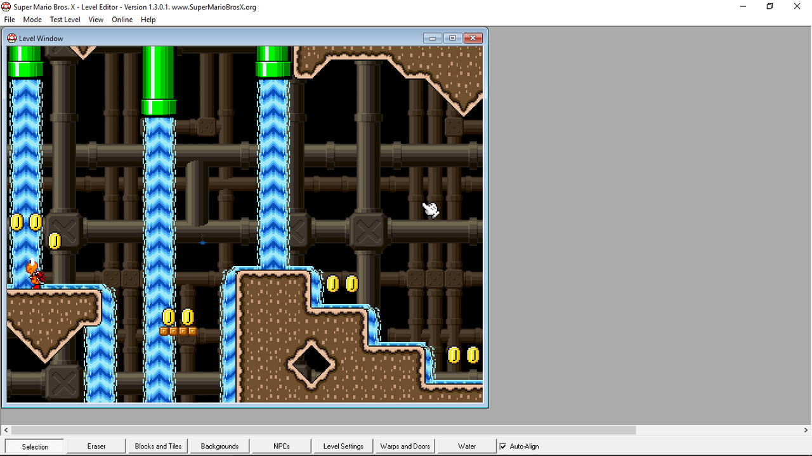Viewport: 812px width, 456px height.
Task: Click the horizontal scrollbar right arrow
Action: coord(806,430)
